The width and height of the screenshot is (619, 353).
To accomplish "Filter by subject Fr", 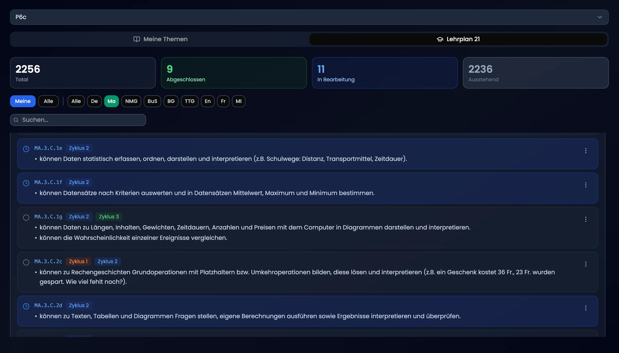I will [x=223, y=101].
